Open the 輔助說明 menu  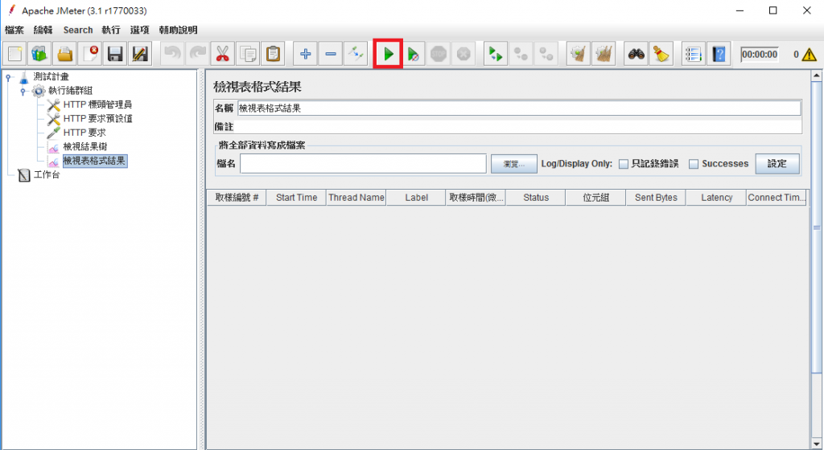pos(178,30)
